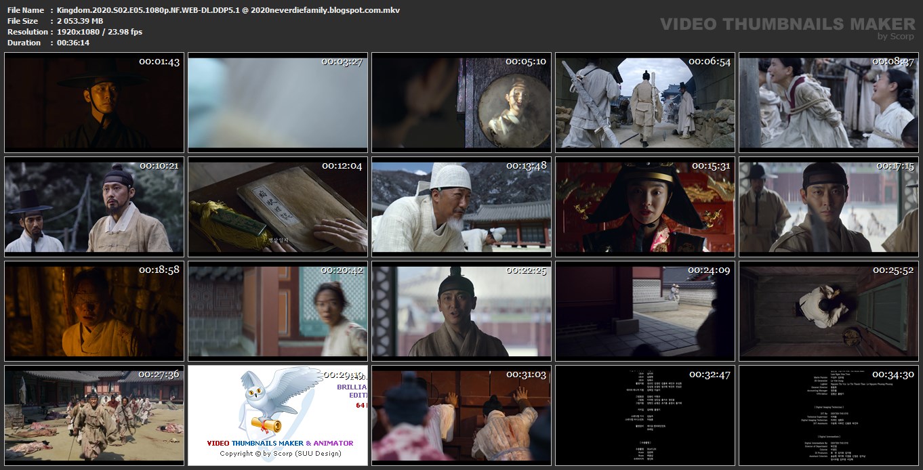Open the running woman thumbnail at 00:20:42
The width and height of the screenshot is (923, 470).
pyautogui.click(x=278, y=312)
